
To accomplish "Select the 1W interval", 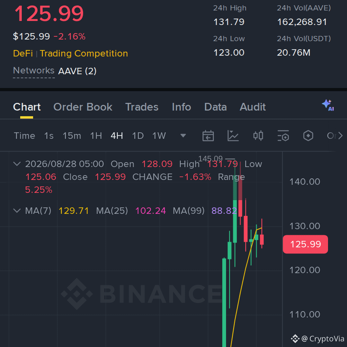I will [159, 136].
